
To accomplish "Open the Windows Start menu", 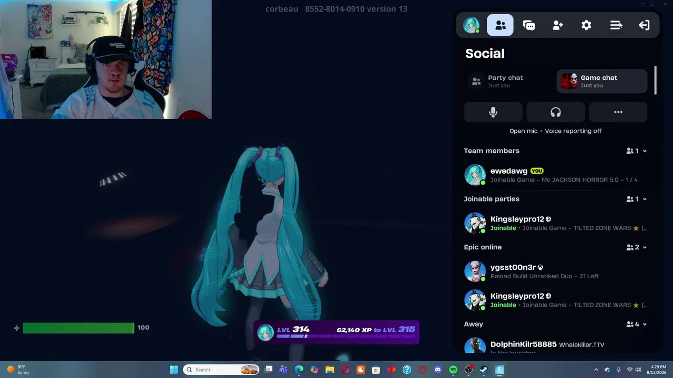I will (x=174, y=370).
